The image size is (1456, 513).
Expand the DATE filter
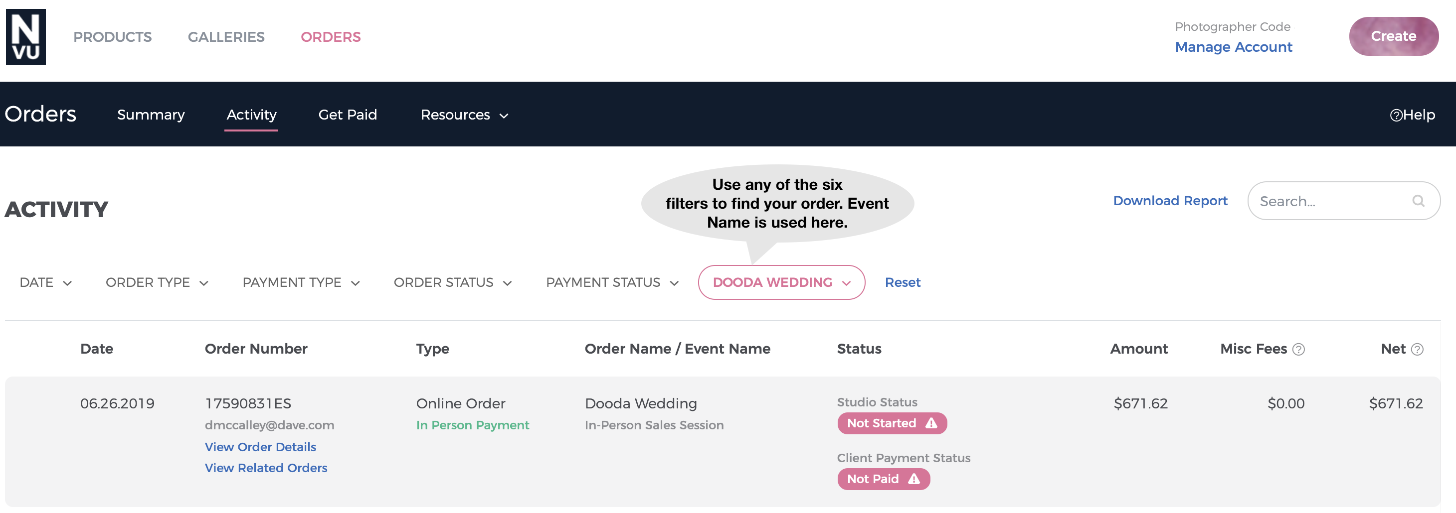[x=46, y=282]
